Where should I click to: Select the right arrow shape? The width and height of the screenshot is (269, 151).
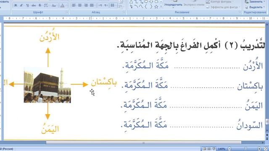(146, 2)
